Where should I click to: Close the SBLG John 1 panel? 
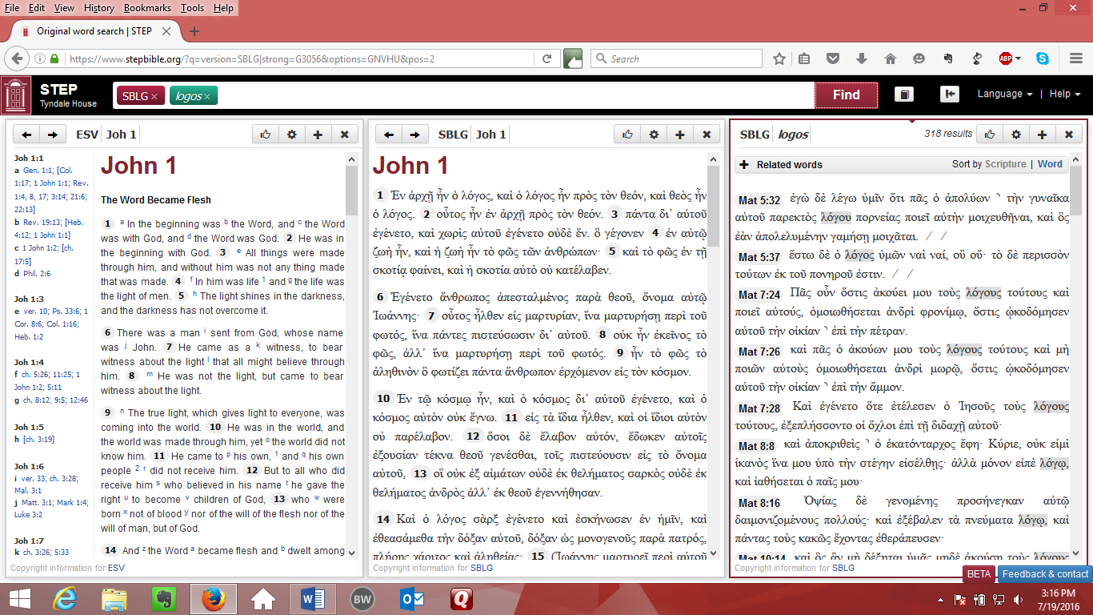point(706,135)
